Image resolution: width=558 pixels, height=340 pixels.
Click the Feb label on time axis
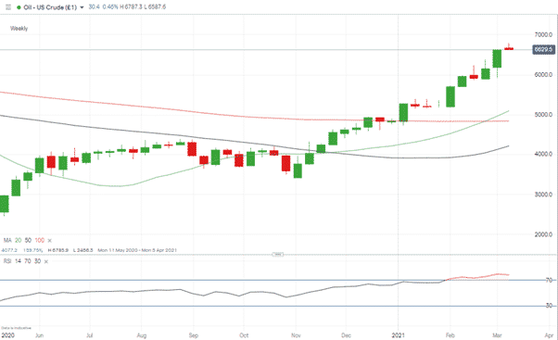(450, 335)
